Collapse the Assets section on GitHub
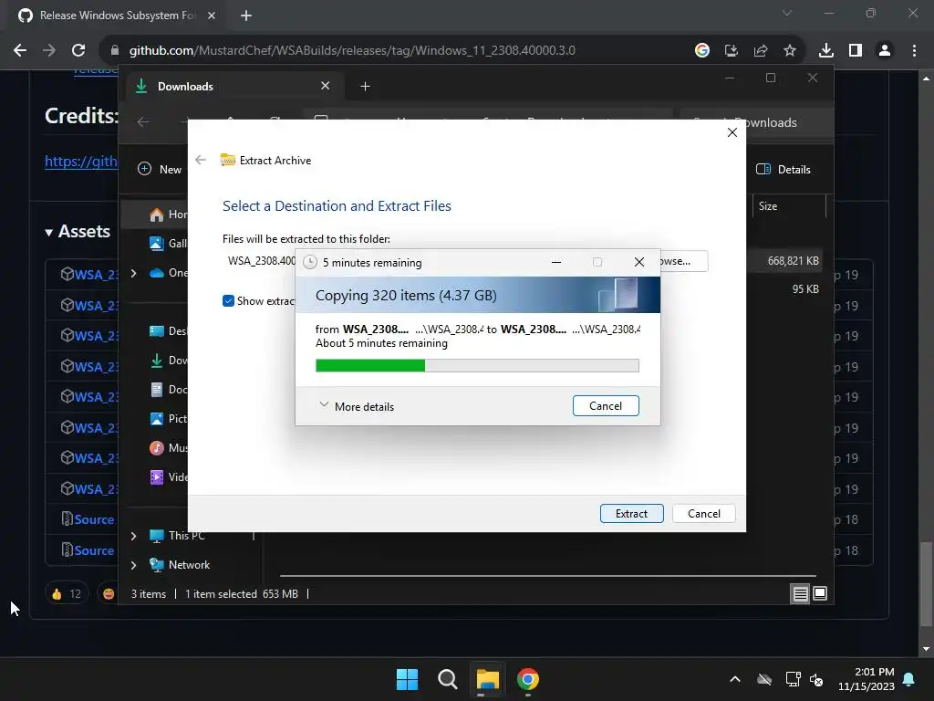Screen dimensions: 934x701 pos(77,231)
